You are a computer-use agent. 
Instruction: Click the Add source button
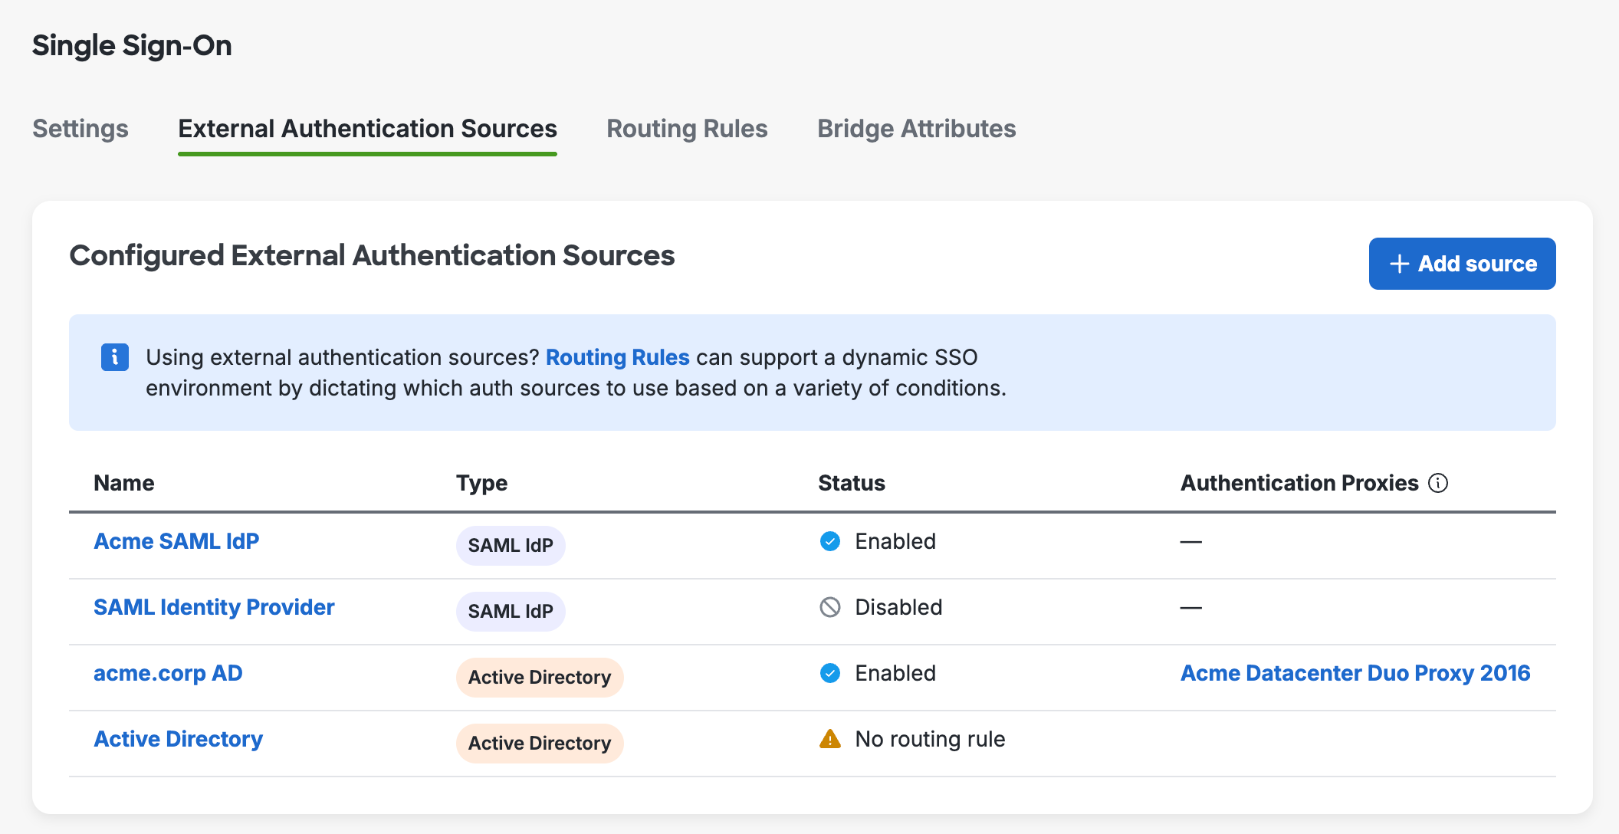tap(1462, 264)
